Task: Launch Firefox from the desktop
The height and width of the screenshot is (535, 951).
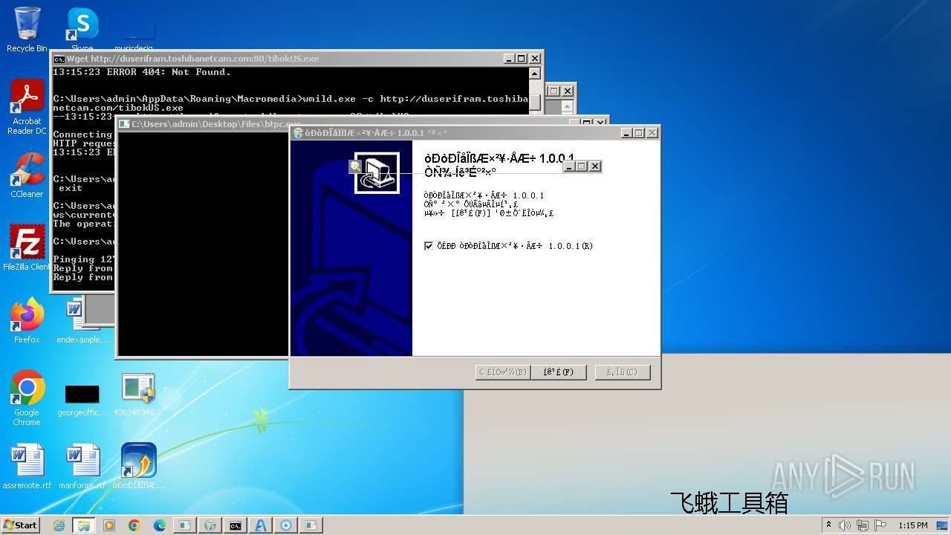Action: pos(27,320)
